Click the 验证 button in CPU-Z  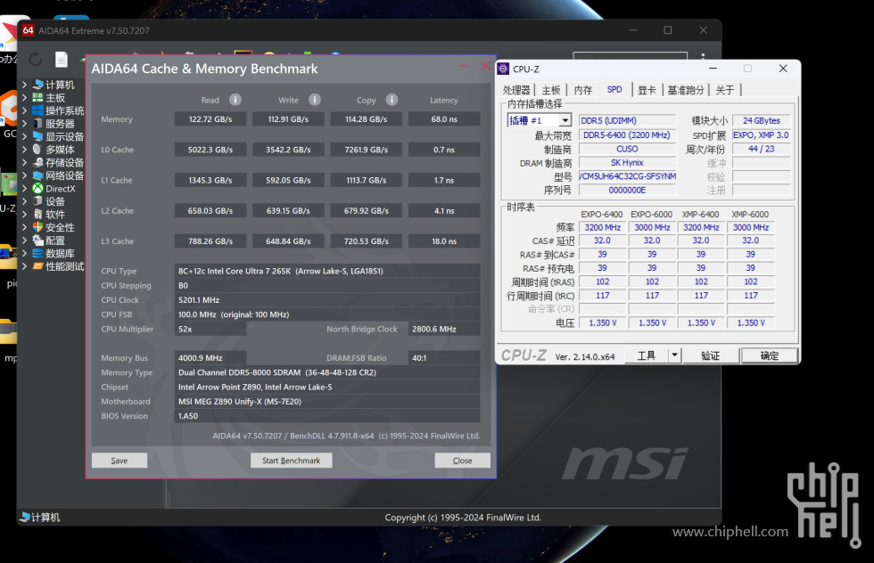click(x=710, y=355)
